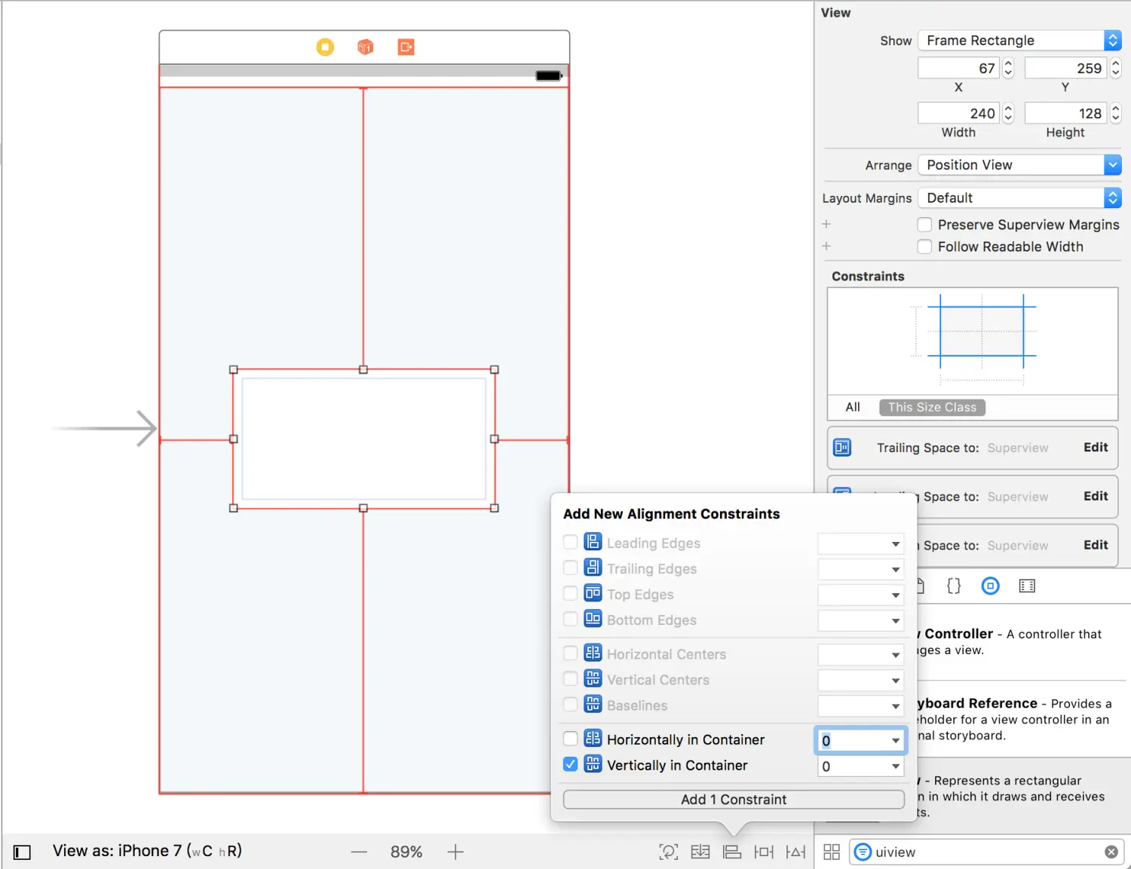Open the Align constraints button in bottom bar
This screenshot has height=869, width=1131.
point(731,852)
